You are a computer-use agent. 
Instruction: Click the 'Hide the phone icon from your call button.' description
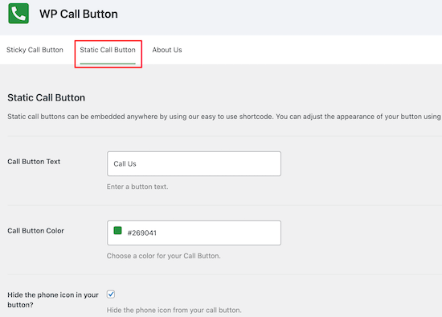coord(174,311)
